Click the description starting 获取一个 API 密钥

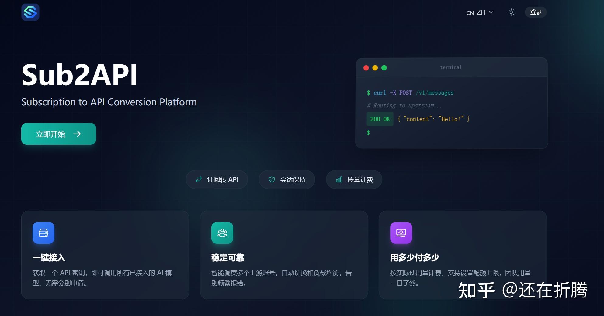click(102, 278)
